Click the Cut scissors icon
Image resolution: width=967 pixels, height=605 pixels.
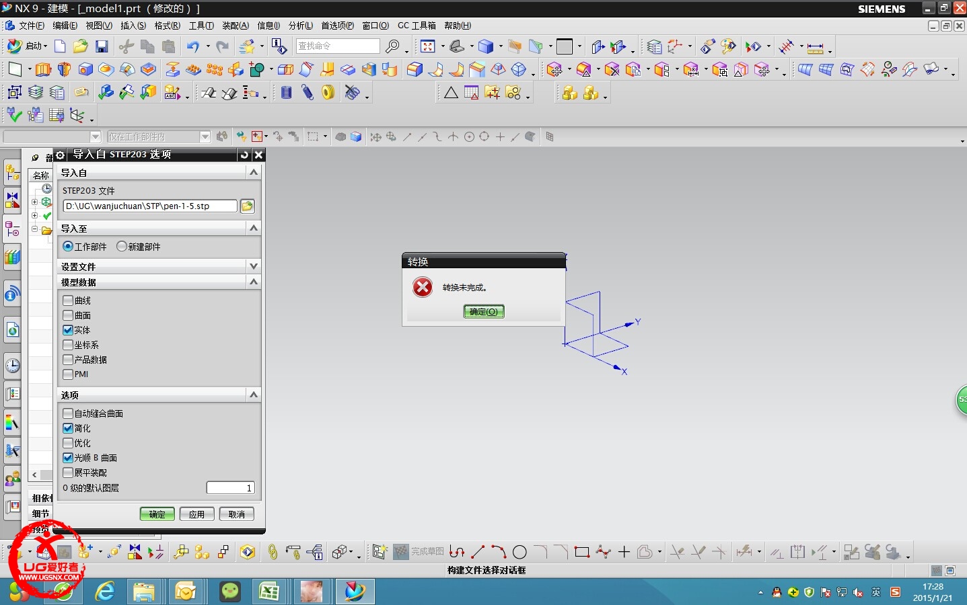[x=126, y=46]
